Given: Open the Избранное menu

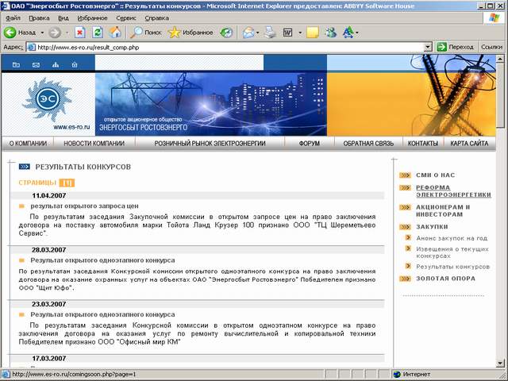Looking at the screenshot, I should pos(92,18).
